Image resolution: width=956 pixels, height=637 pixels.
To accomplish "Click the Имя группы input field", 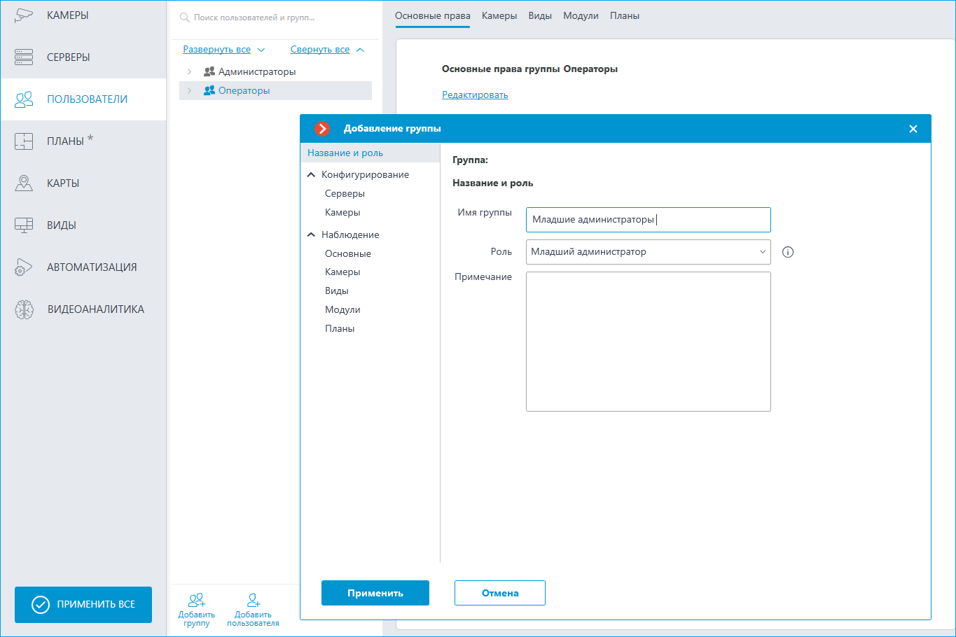I will coord(648,220).
